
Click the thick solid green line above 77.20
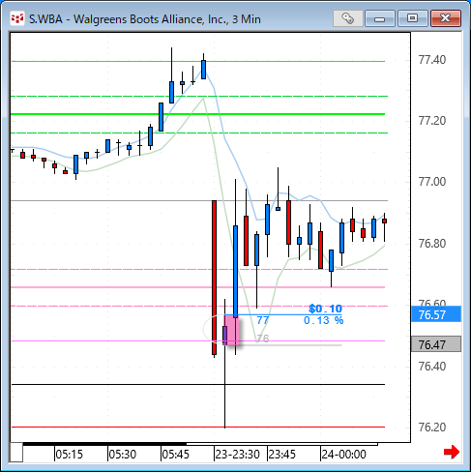pos(198,114)
